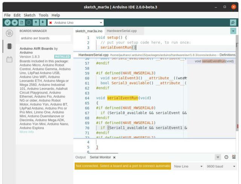Click the setup comment on line 2
The height and width of the screenshot is (184, 241).
[x=146, y=43]
